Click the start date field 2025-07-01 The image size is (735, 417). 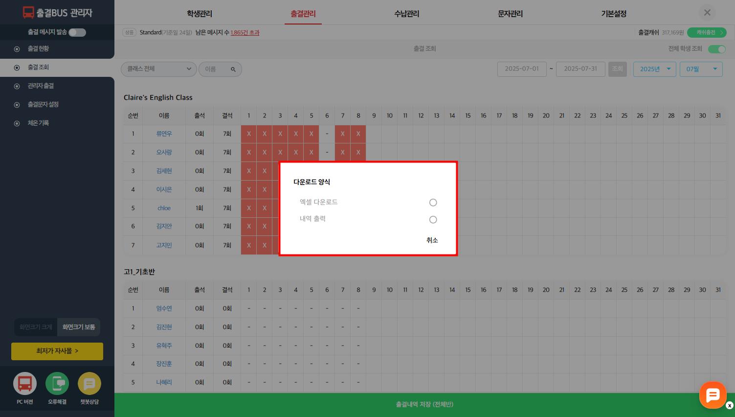pos(522,69)
